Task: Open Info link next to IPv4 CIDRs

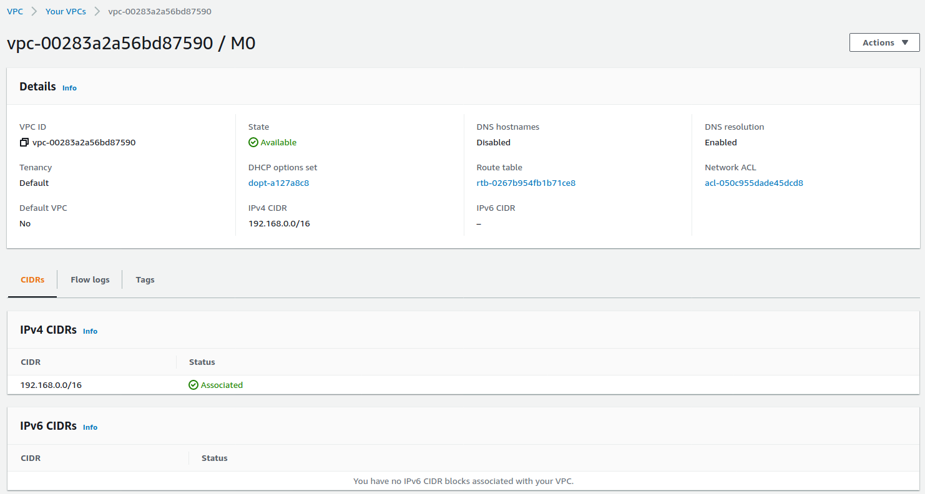Action: [90, 331]
